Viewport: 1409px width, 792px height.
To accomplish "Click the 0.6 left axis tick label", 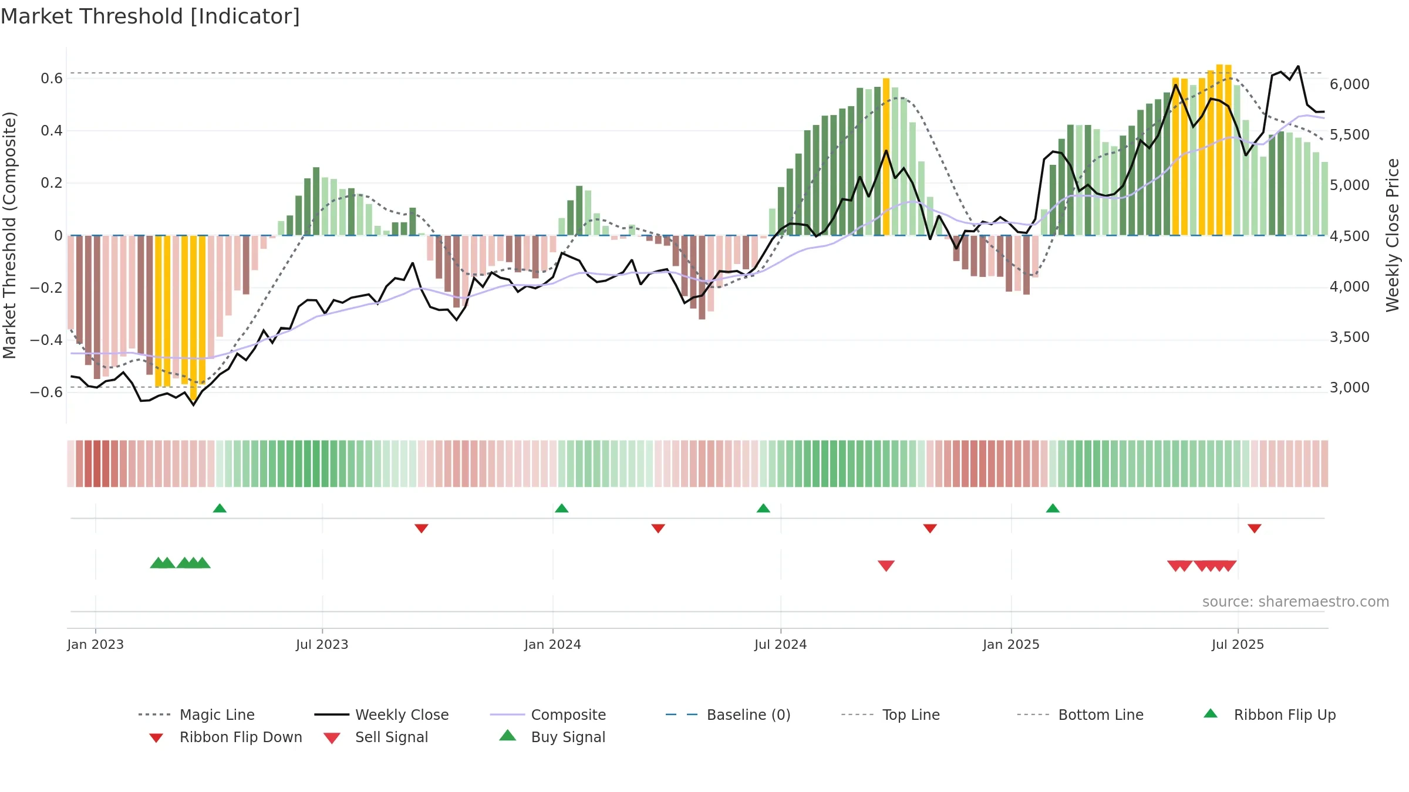I will (x=52, y=78).
